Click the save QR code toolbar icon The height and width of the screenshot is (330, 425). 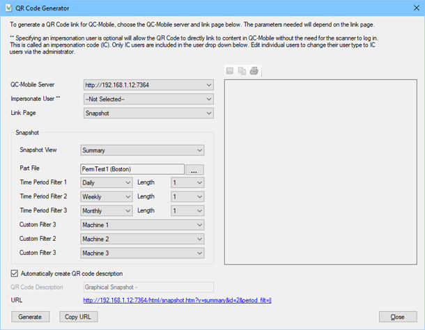point(230,71)
